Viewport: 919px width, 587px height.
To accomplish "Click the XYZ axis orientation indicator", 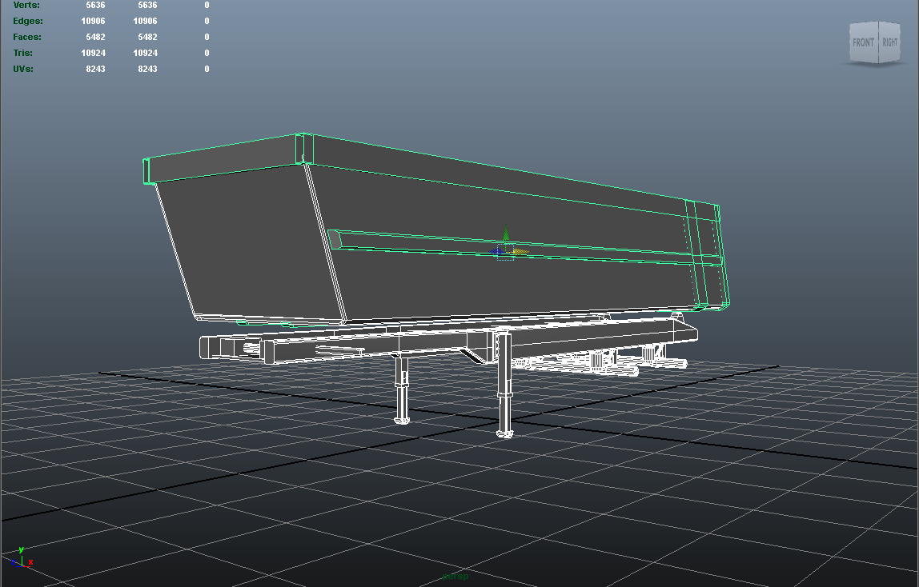I will [22, 558].
